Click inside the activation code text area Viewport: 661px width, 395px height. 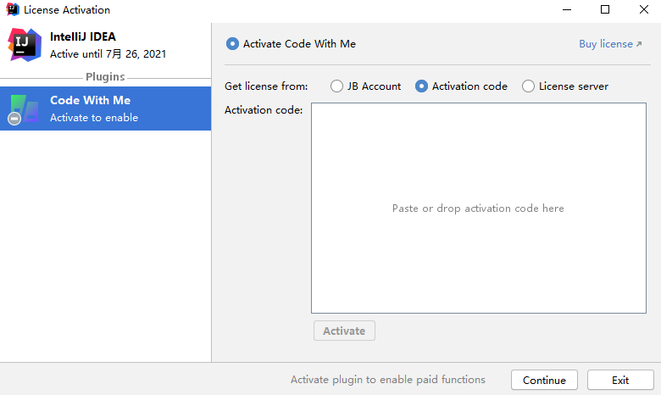pos(479,208)
